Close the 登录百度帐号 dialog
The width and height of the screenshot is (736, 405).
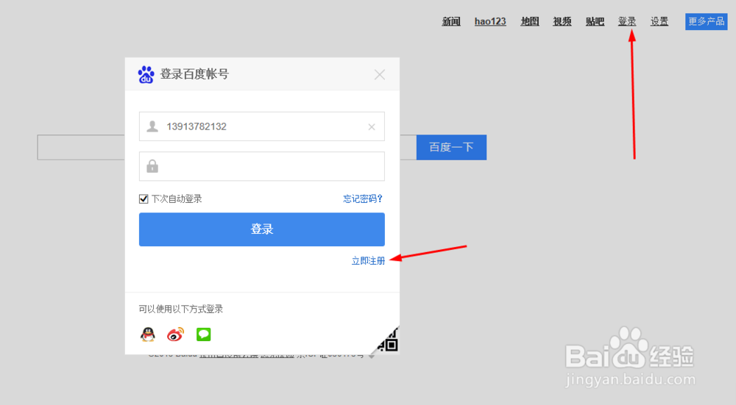[x=380, y=74]
